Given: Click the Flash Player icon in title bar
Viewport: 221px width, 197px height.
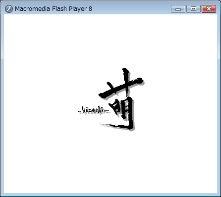Looking at the screenshot, I should coord(9,9).
